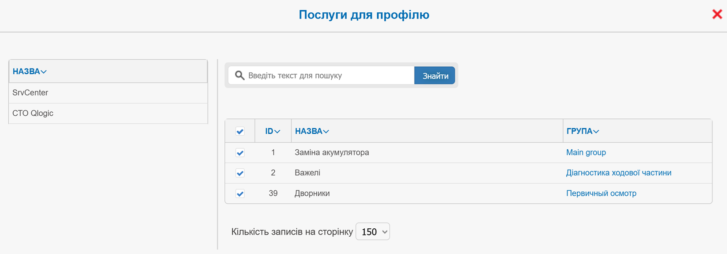727x254 pixels.
Task: Close the dialog with red X
Action: coord(717,14)
